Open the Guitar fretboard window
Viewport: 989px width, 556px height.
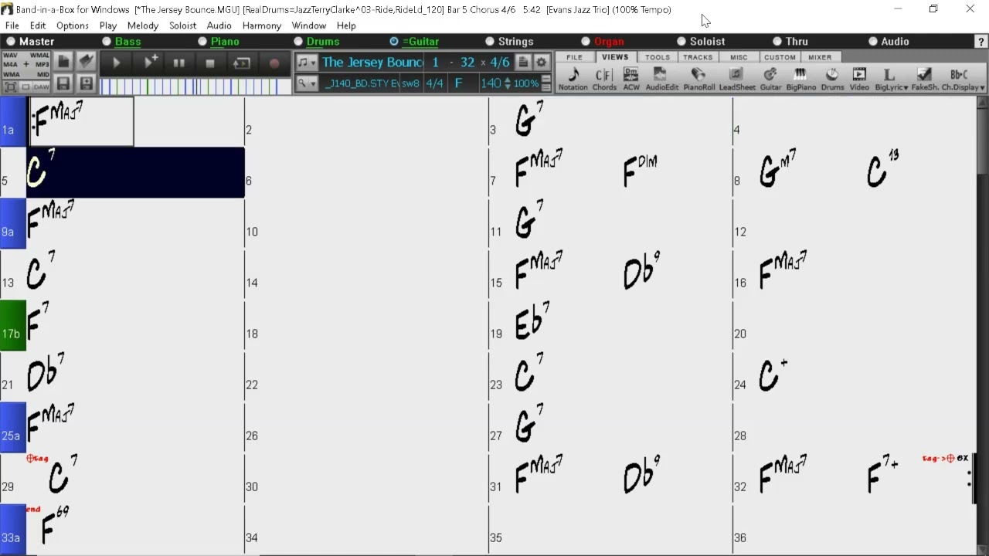[x=770, y=79]
